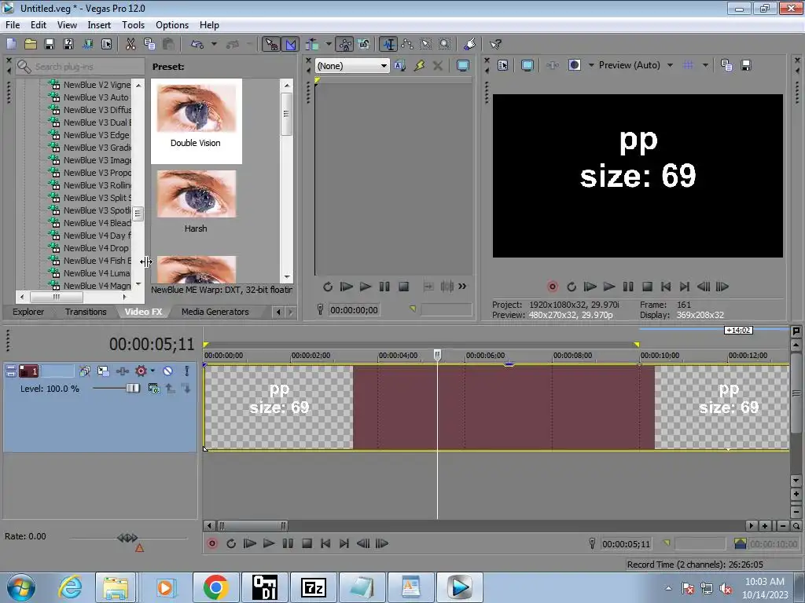Open the (None) dropdown in the trimmer
The width and height of the screenshot is (805, 603).
[351, 66]
